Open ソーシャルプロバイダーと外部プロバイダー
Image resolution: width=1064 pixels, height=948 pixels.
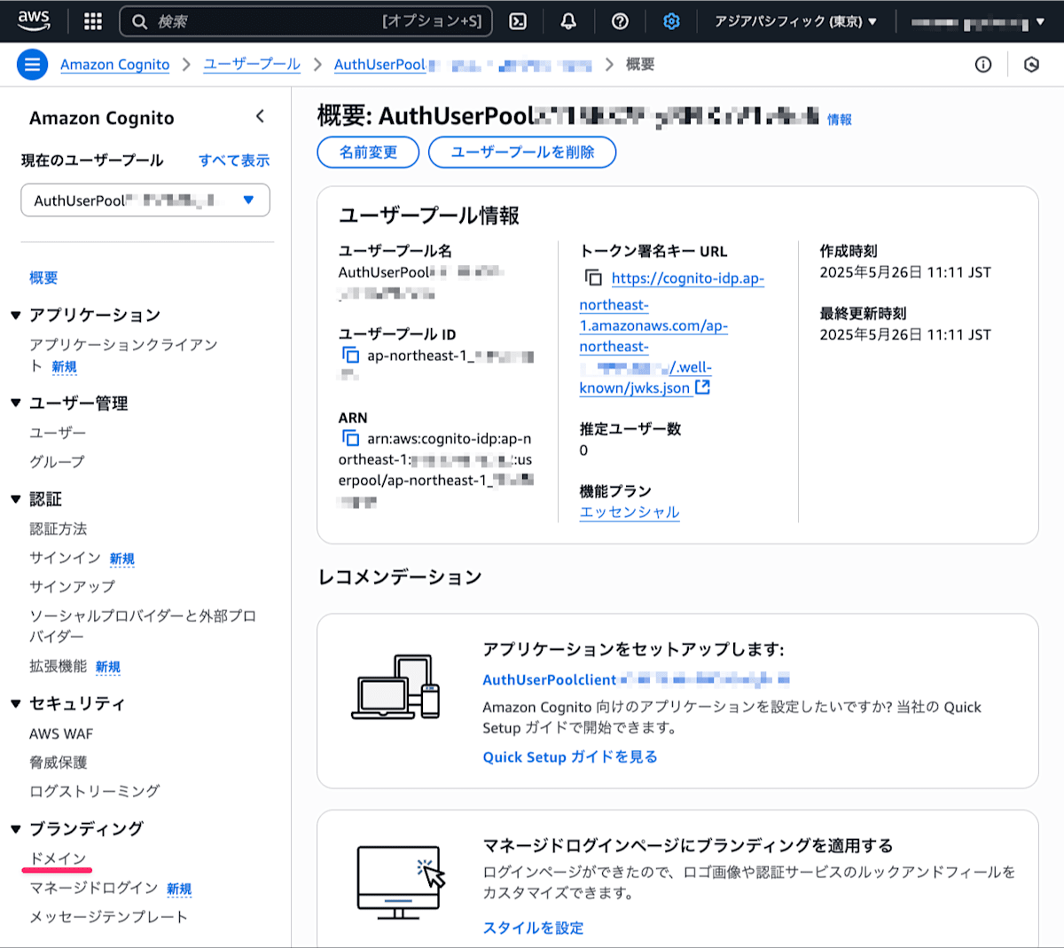click(x=143, y=625)
